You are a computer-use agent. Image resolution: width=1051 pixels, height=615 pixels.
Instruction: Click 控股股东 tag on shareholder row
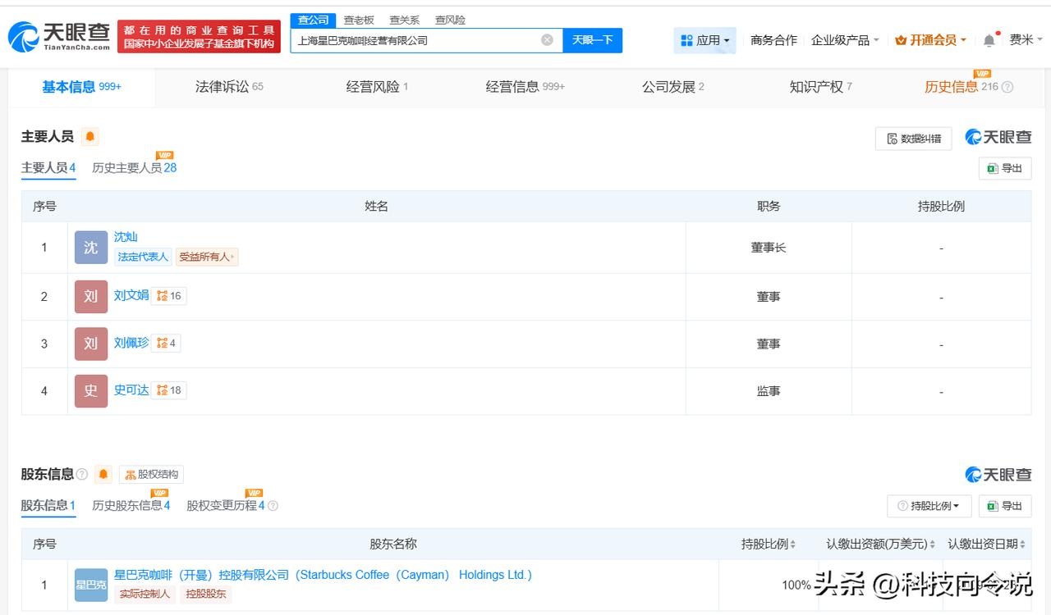coord(205,594)
